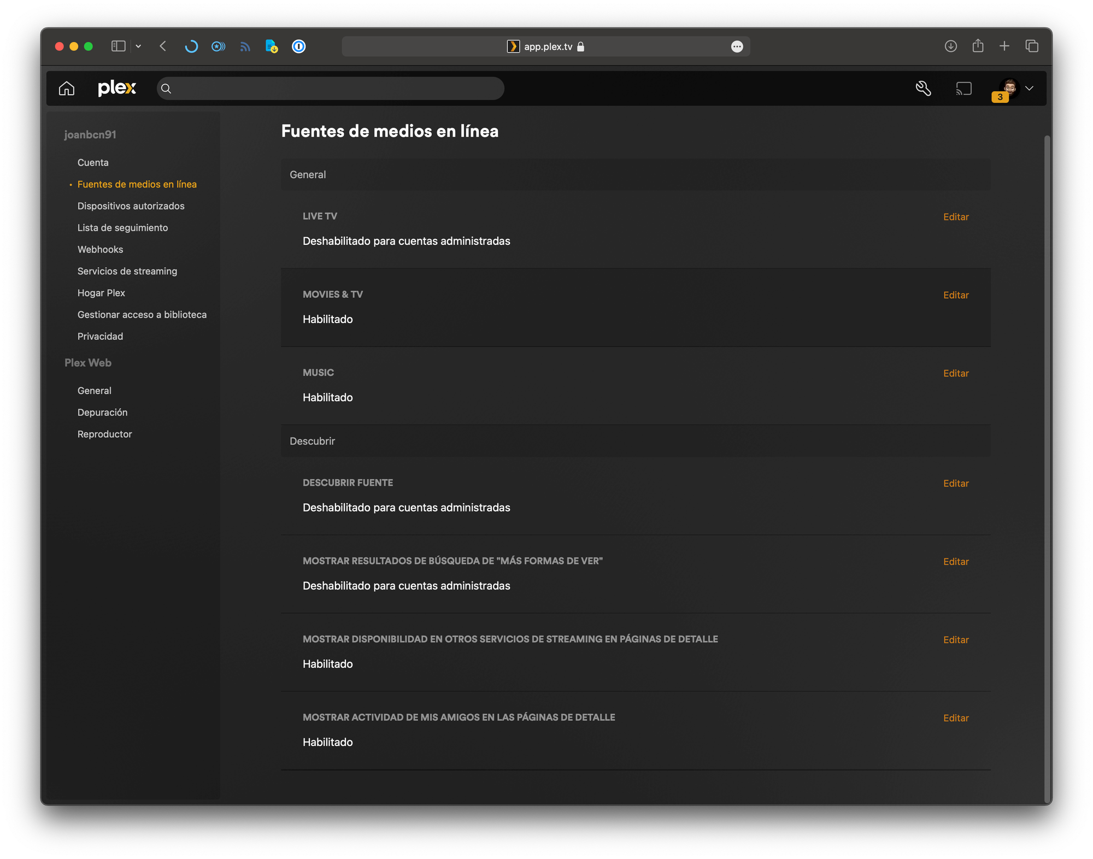
Task: Click the star badge extension icon
Action: tap(218, 46)
